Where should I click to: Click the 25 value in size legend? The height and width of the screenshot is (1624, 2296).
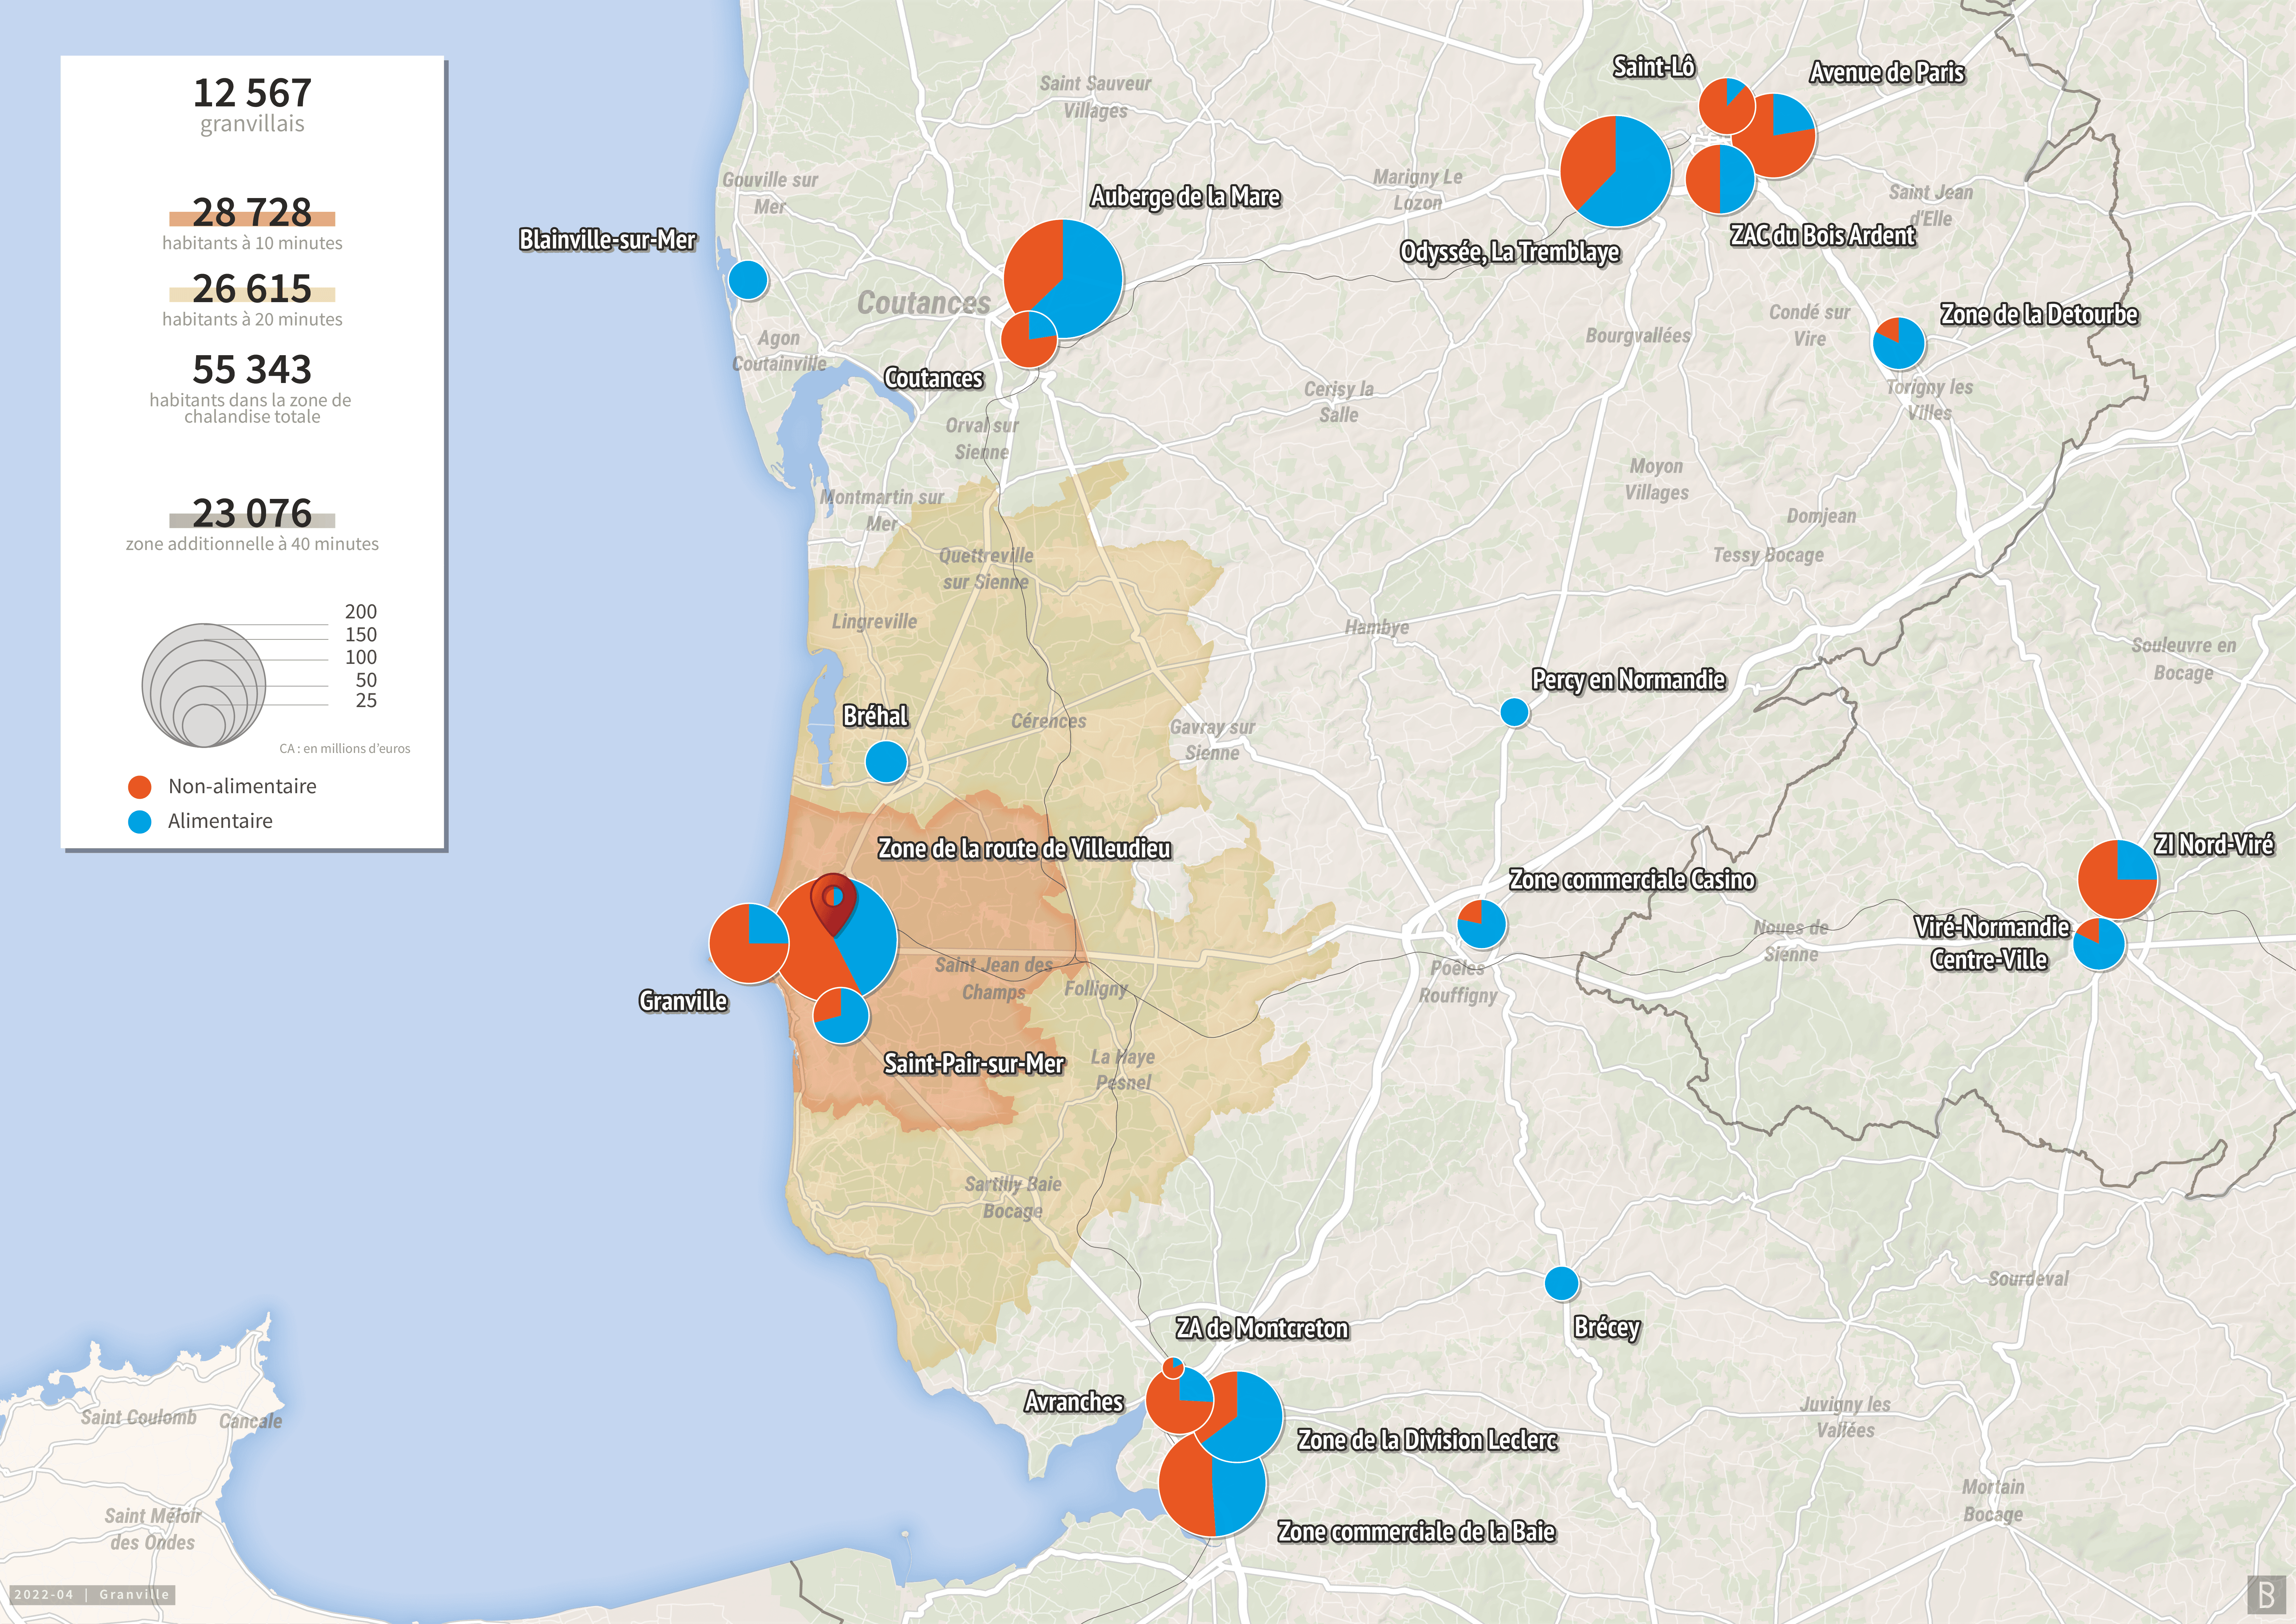[366, 701]
